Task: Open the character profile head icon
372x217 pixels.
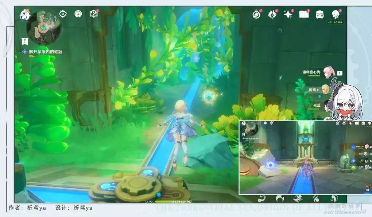Action: click(335, 15)
